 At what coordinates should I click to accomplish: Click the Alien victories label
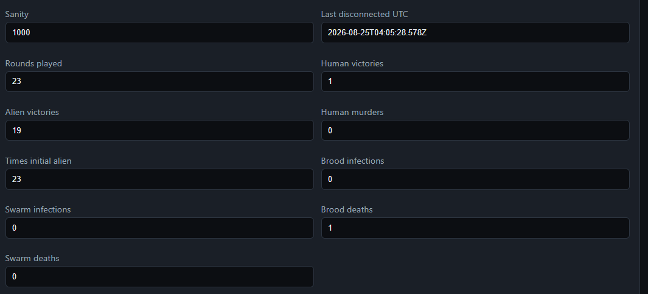[x=32, y=112]
